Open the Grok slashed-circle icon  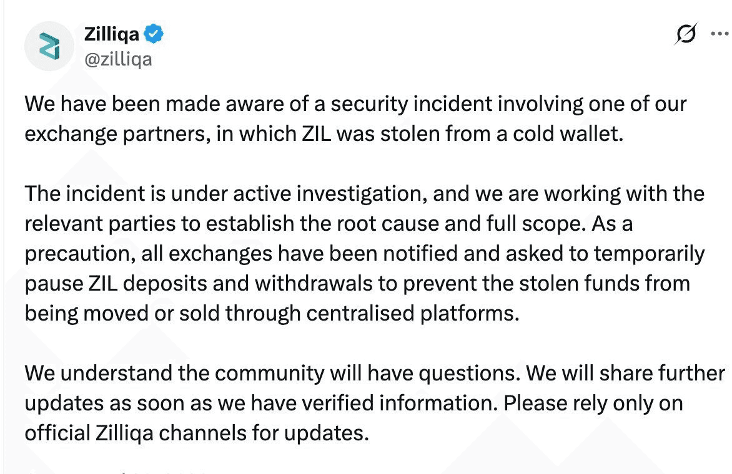(686, 34)
